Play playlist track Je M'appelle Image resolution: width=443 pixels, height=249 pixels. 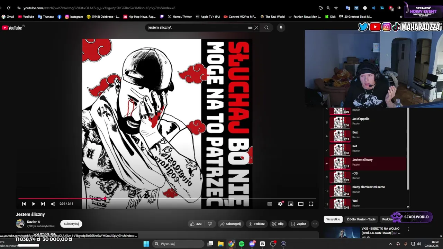[x=365, y=122]
